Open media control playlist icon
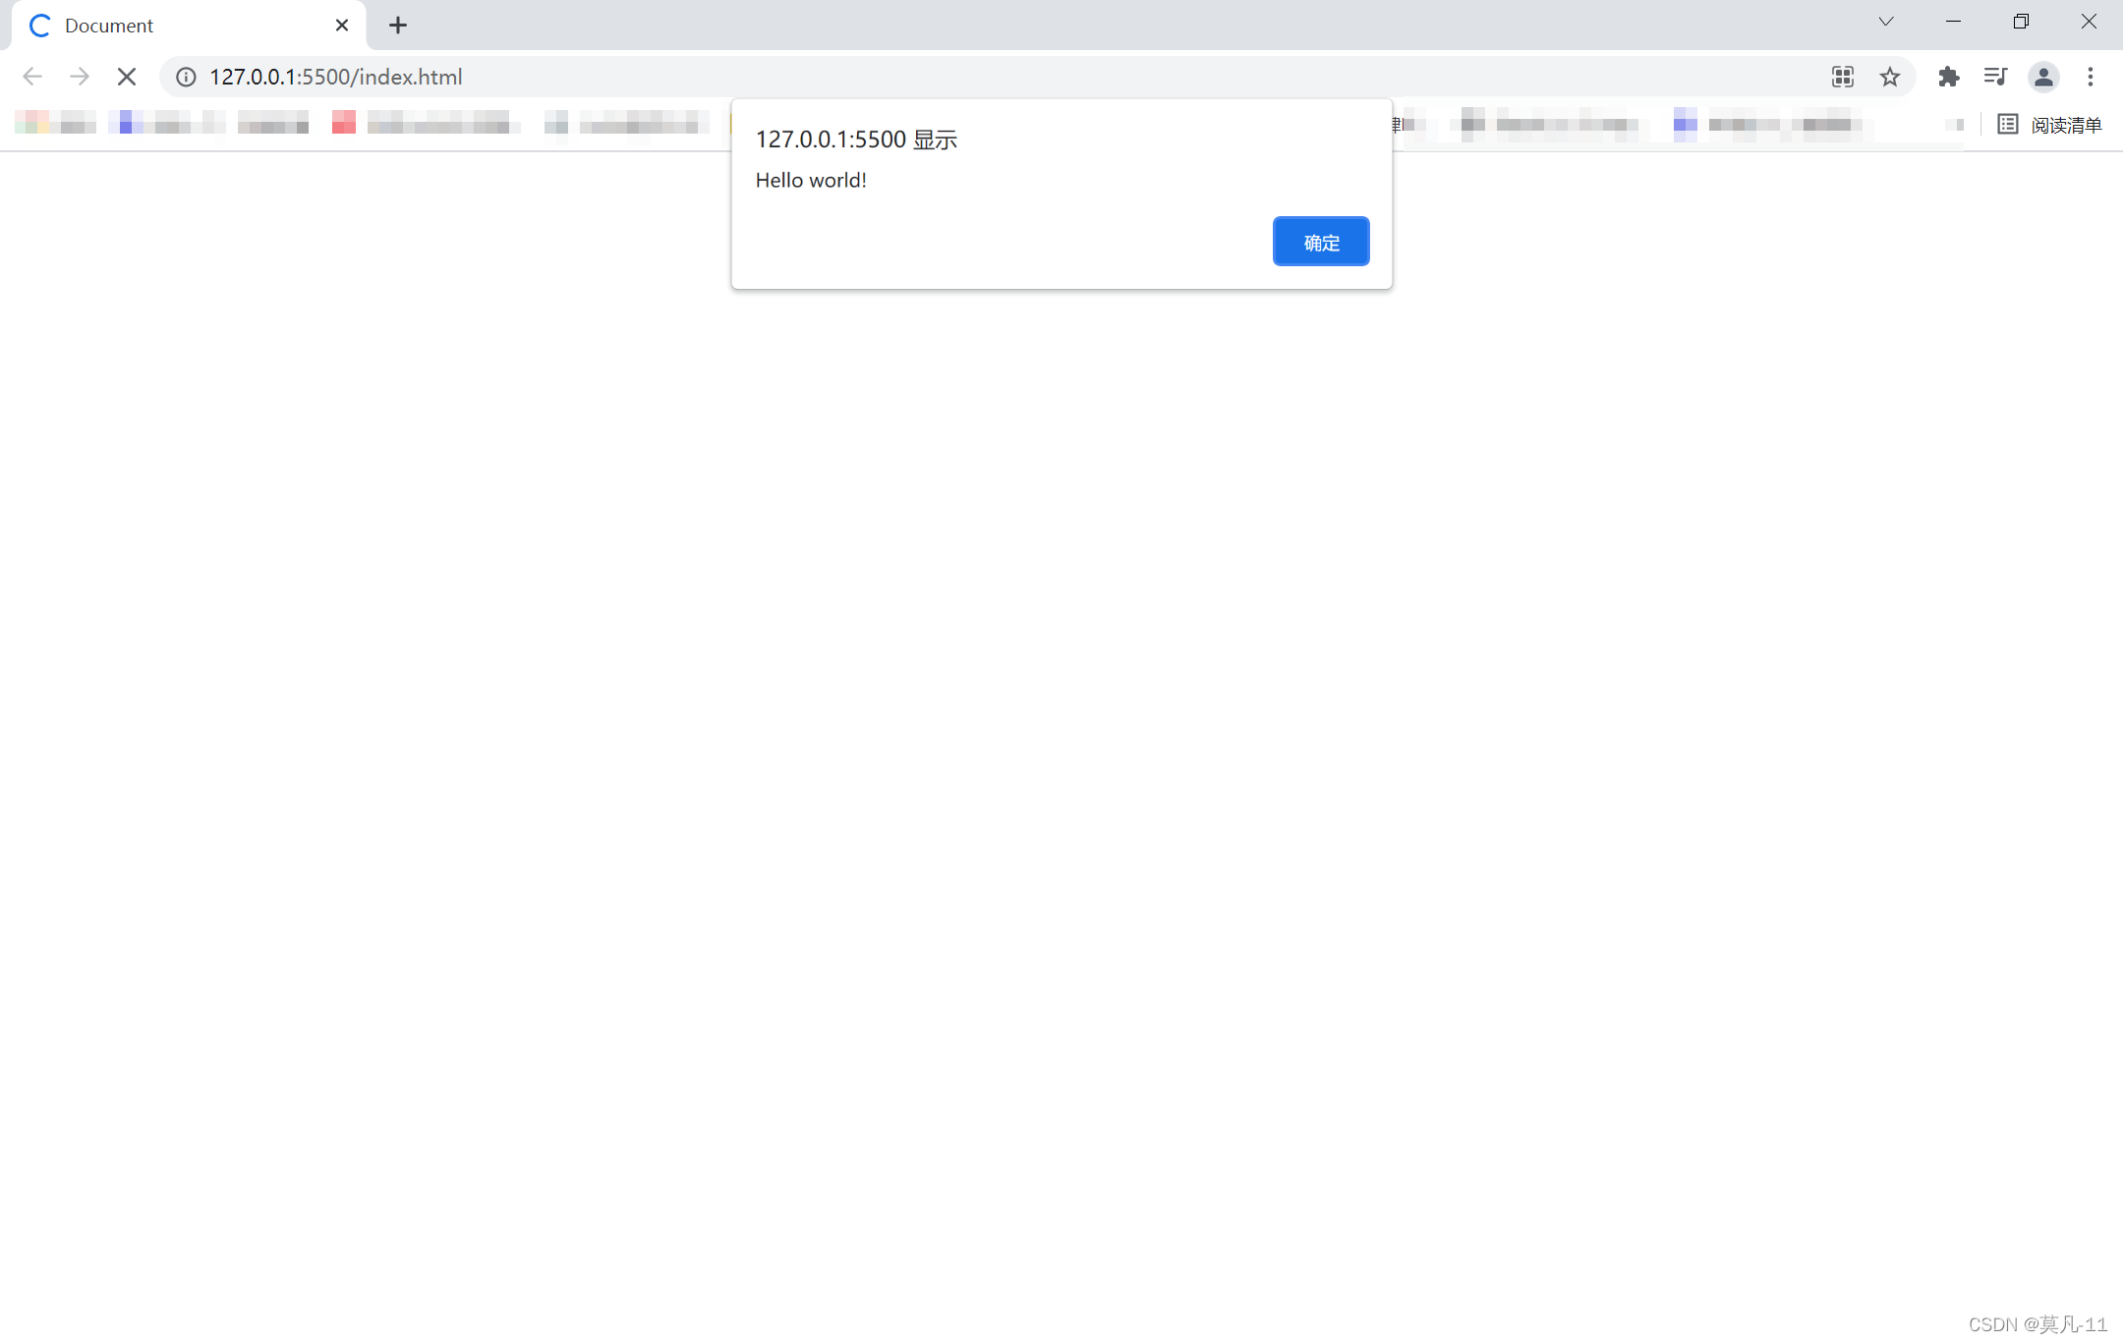2123x1344 pixels. click(1995, 77)
